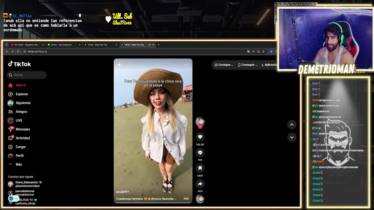Image resolution: width=374 pixels, height=210 pixels.
Task: Reload the TikTok page
Action: (18, 51)
